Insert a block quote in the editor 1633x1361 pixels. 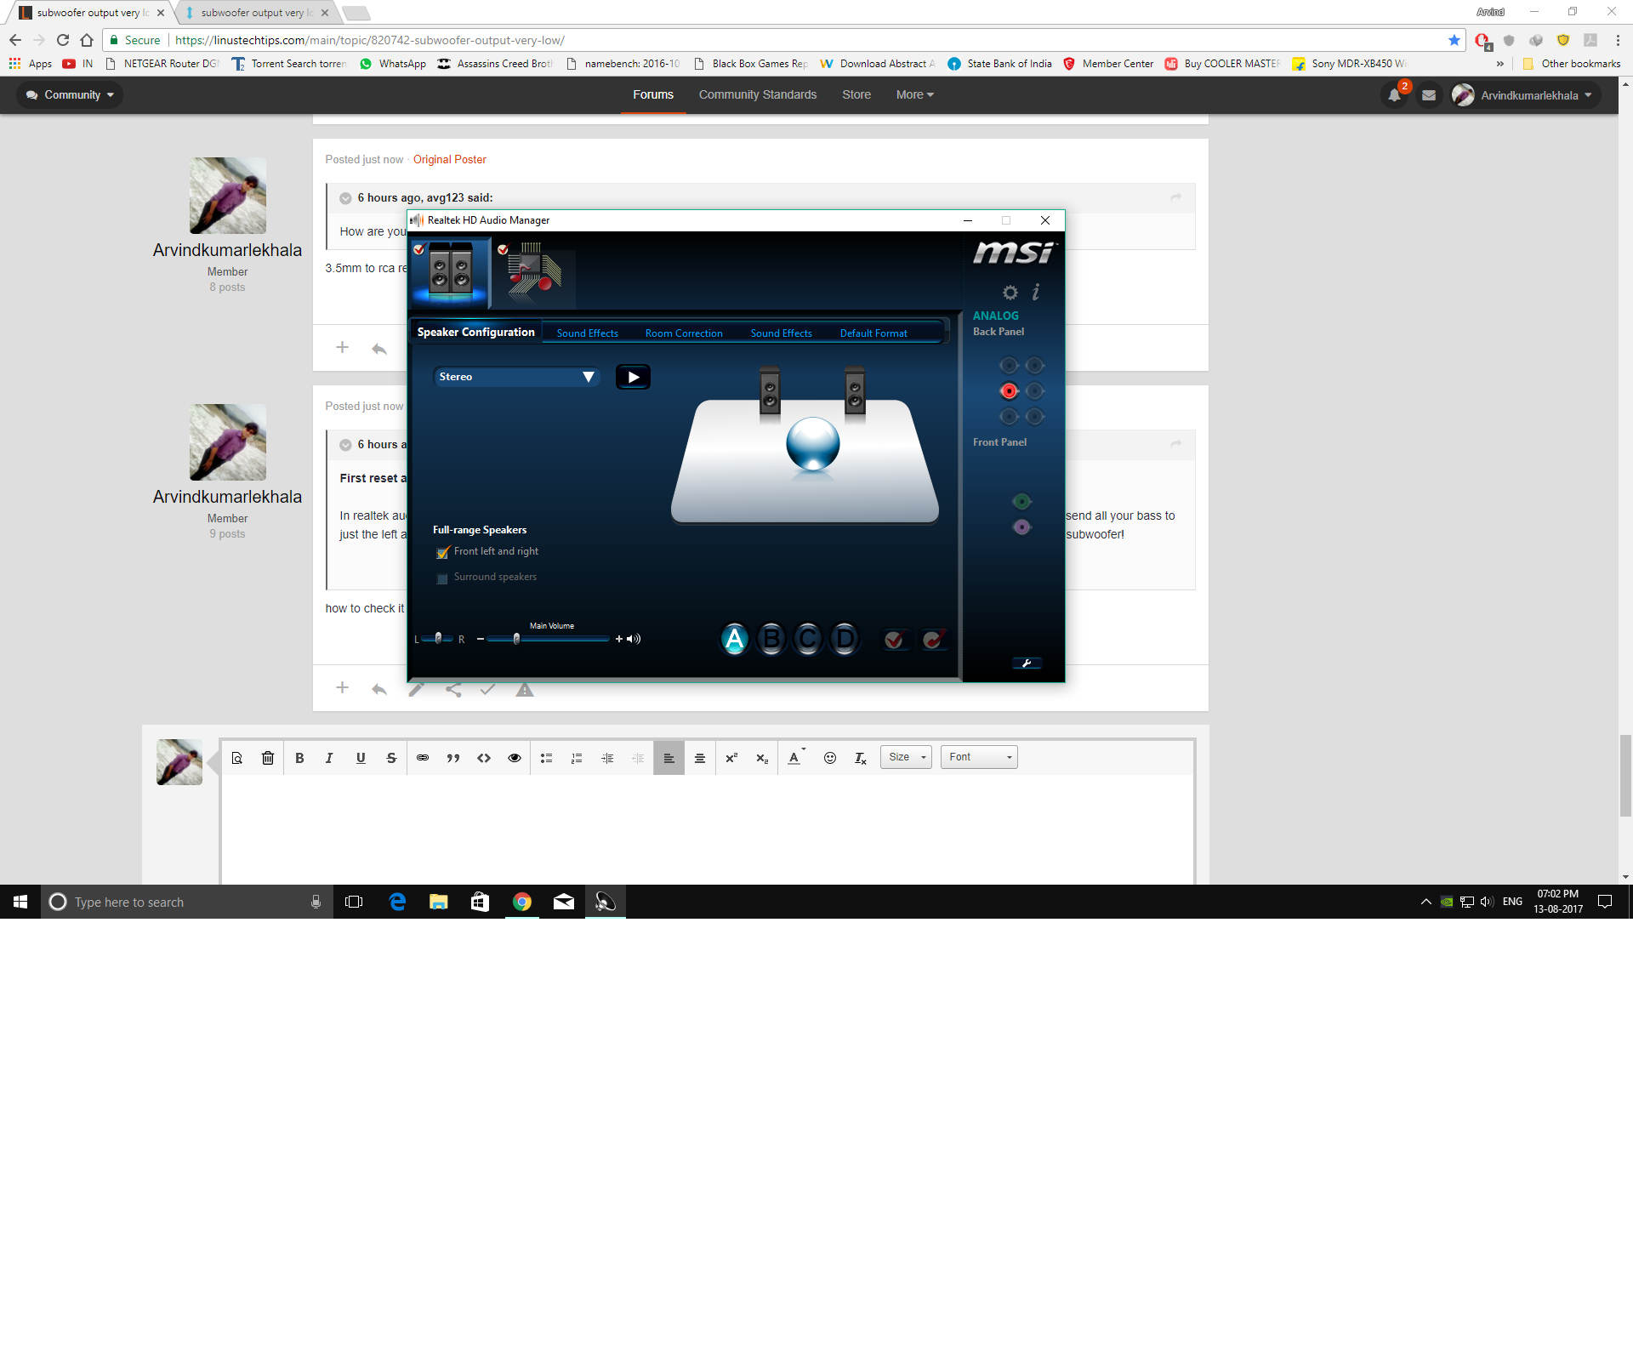tap(453, 757)
